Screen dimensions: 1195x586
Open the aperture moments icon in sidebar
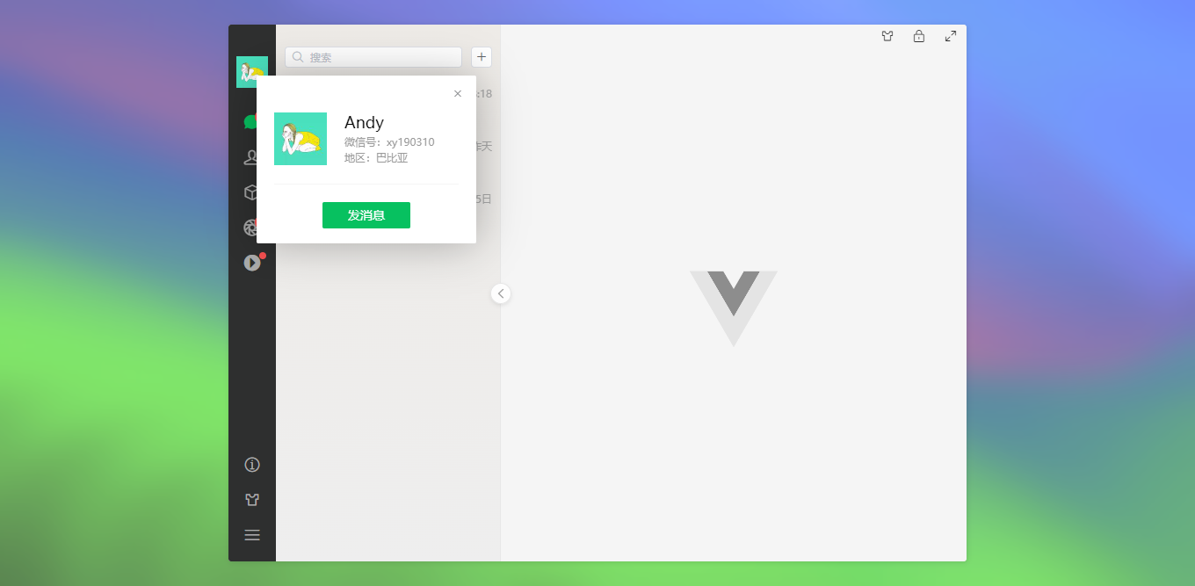click(x=250, y=228)
